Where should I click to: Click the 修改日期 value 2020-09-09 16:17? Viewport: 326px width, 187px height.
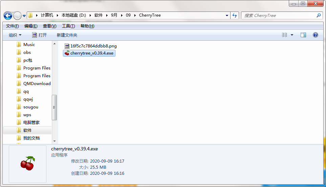pos(107,161)
